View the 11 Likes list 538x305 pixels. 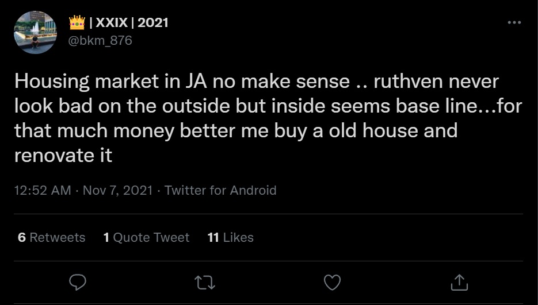coord(230,237)
